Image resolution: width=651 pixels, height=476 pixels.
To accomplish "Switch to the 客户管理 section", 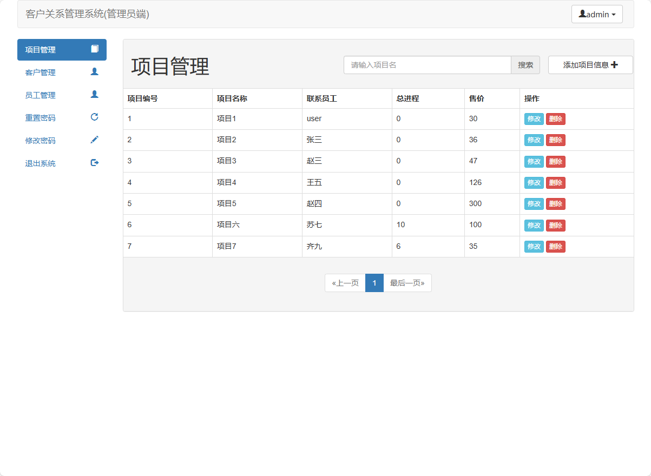I will tap(40, 71).
